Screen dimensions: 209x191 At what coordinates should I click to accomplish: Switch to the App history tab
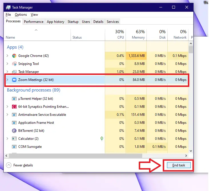click(x=55, y=22)
